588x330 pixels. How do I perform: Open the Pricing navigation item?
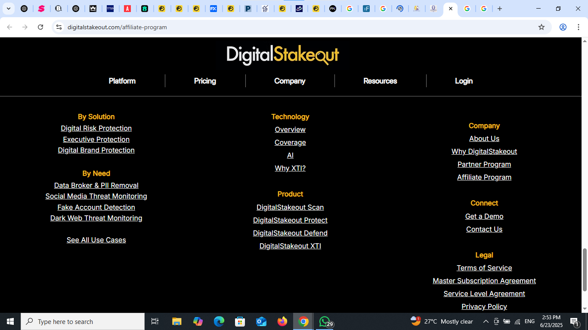(x=205, y=81)
